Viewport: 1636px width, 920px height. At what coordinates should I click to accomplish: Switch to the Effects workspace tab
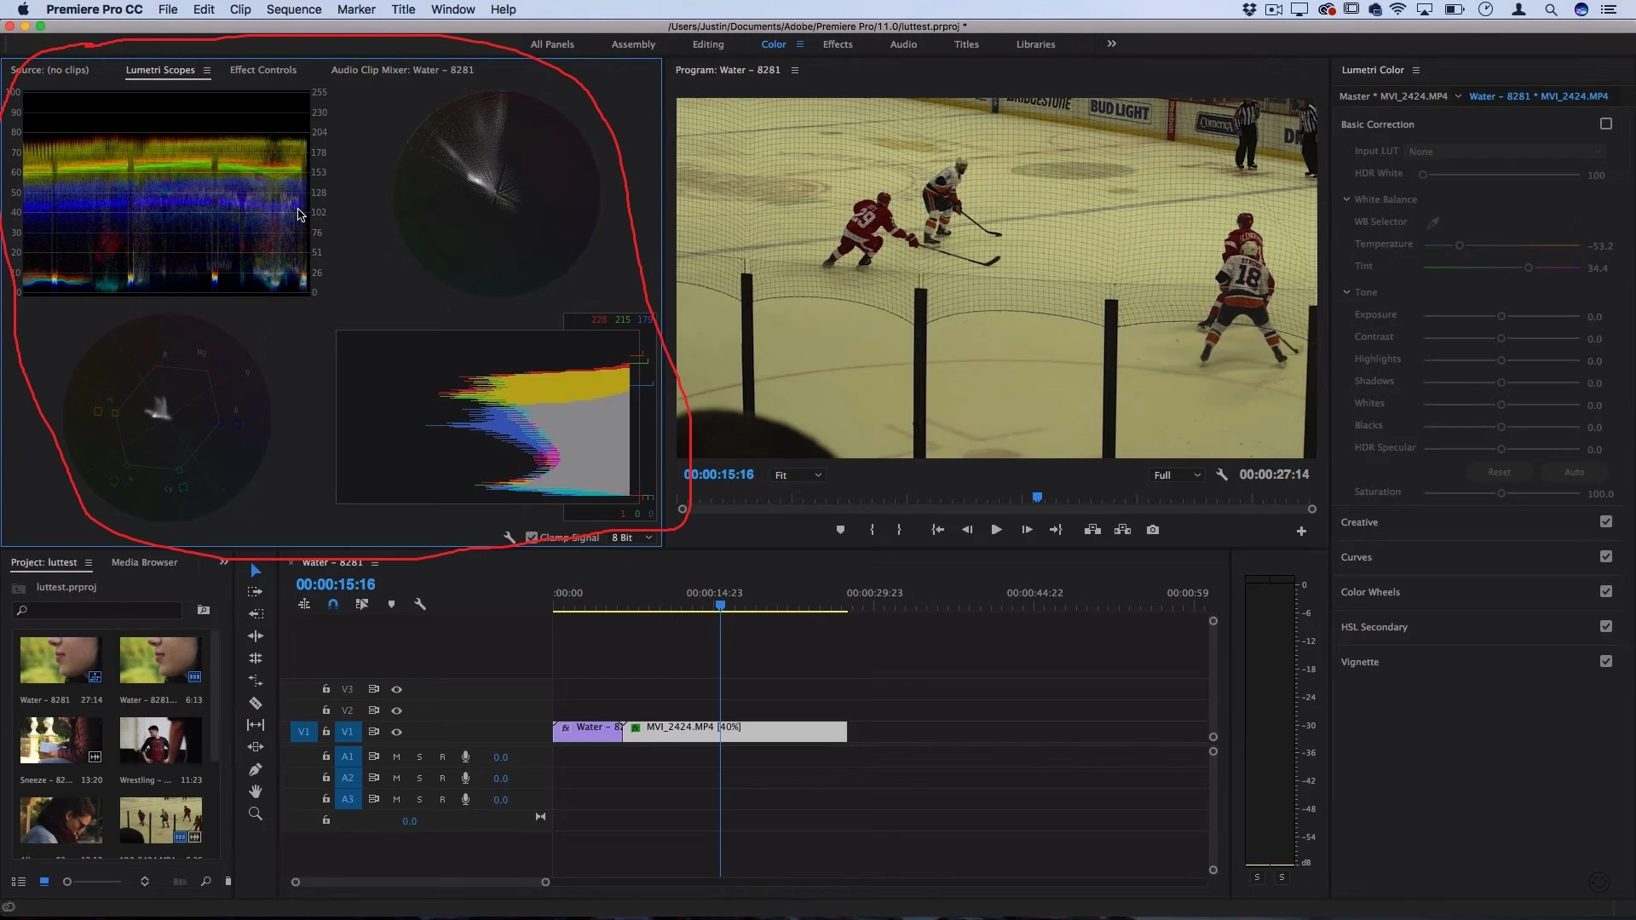(x=837, y=44)
